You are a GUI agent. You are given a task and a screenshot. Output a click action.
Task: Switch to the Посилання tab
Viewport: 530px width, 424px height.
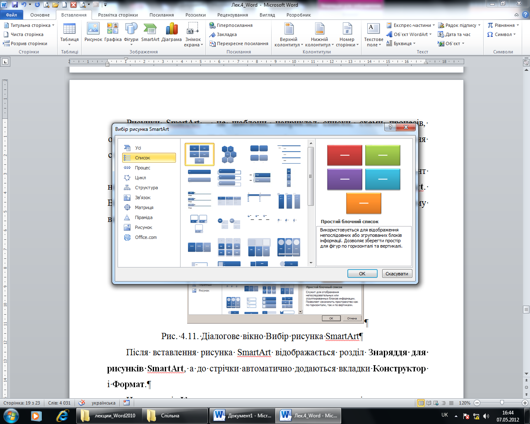tap(161, 15)
